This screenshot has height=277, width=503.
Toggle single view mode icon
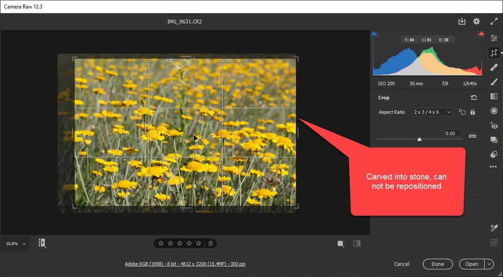coord(340,244)
